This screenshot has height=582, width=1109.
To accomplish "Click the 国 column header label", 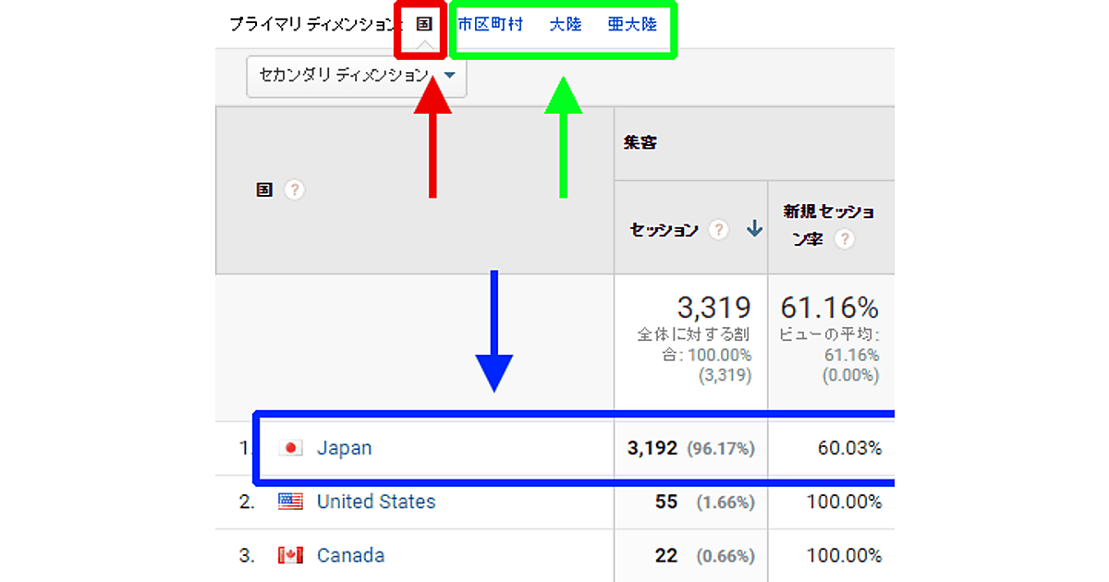I will tap(264, 189).
